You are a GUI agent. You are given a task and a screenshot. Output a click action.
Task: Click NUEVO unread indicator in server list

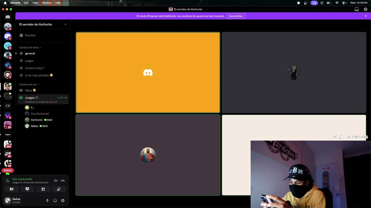pos(8,170)
